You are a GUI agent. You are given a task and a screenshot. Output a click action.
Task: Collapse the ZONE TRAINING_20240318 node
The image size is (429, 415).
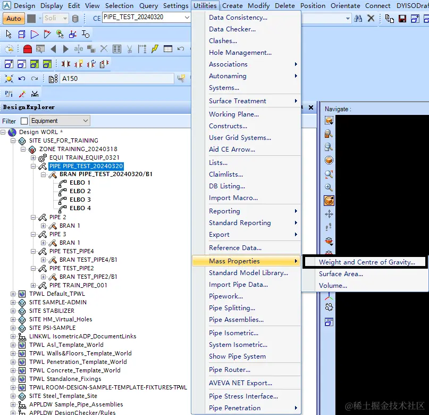point(23,149)
